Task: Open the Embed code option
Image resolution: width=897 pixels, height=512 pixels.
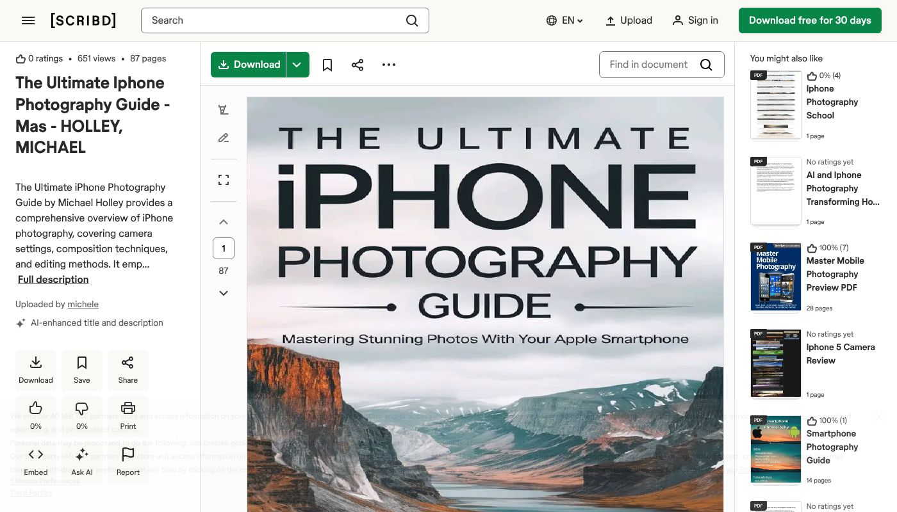Action: click(36, 462)
